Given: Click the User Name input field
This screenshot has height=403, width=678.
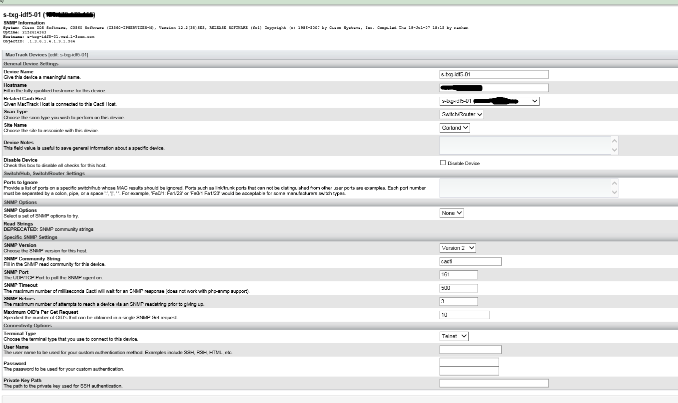Looking at the screenshot, I should click(x=470, y=350).
